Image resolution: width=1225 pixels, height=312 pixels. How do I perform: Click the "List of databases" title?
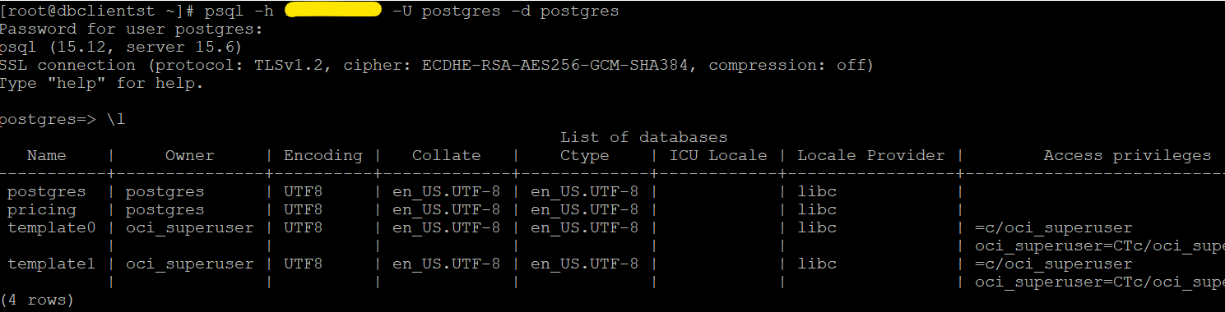pyautogui.click(x=643, y=137)
